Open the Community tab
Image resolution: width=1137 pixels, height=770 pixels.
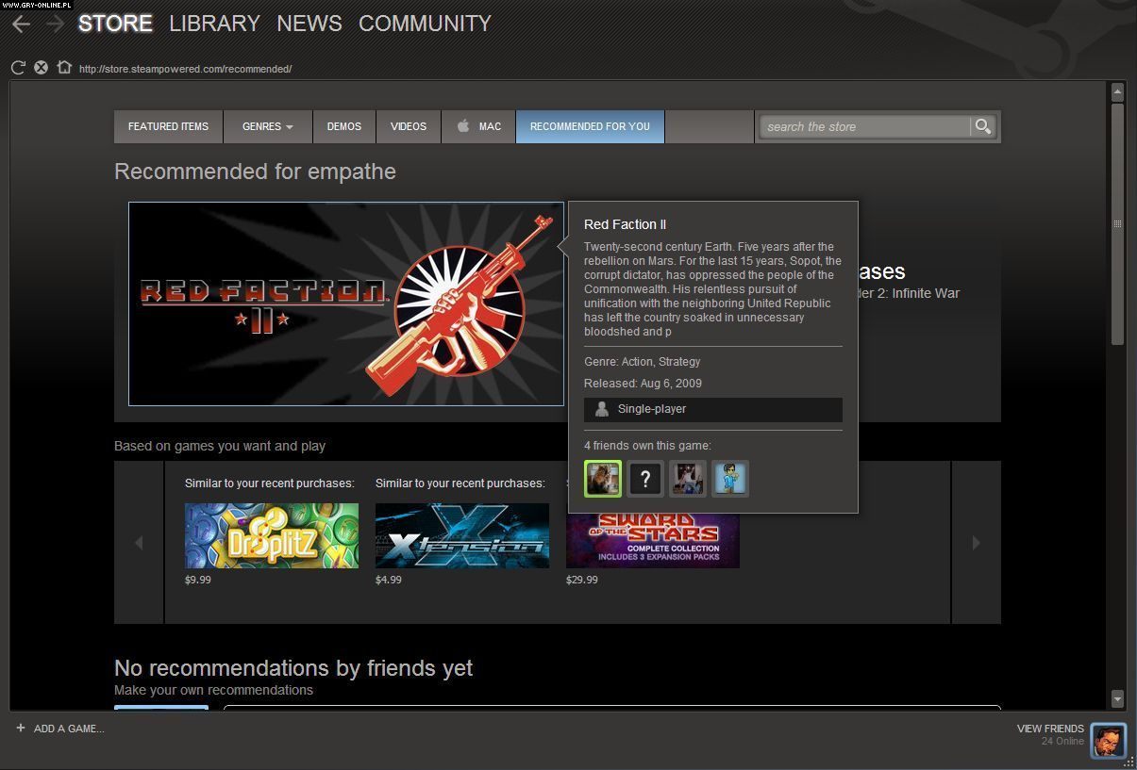(425, 24)
